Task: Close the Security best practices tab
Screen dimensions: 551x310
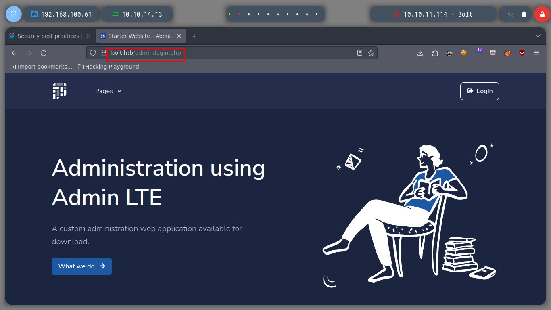Action: point(89,36)
